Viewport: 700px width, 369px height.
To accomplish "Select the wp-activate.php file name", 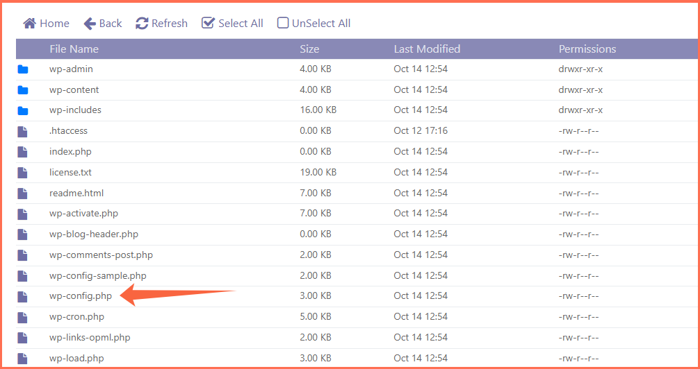I will click(x=84, y=214).
